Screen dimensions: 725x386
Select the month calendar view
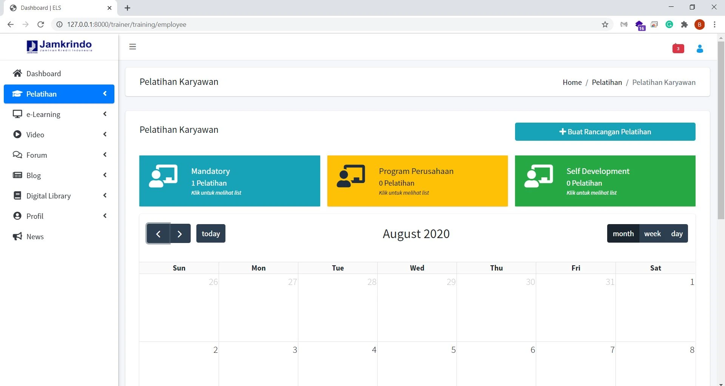(623, 234)
